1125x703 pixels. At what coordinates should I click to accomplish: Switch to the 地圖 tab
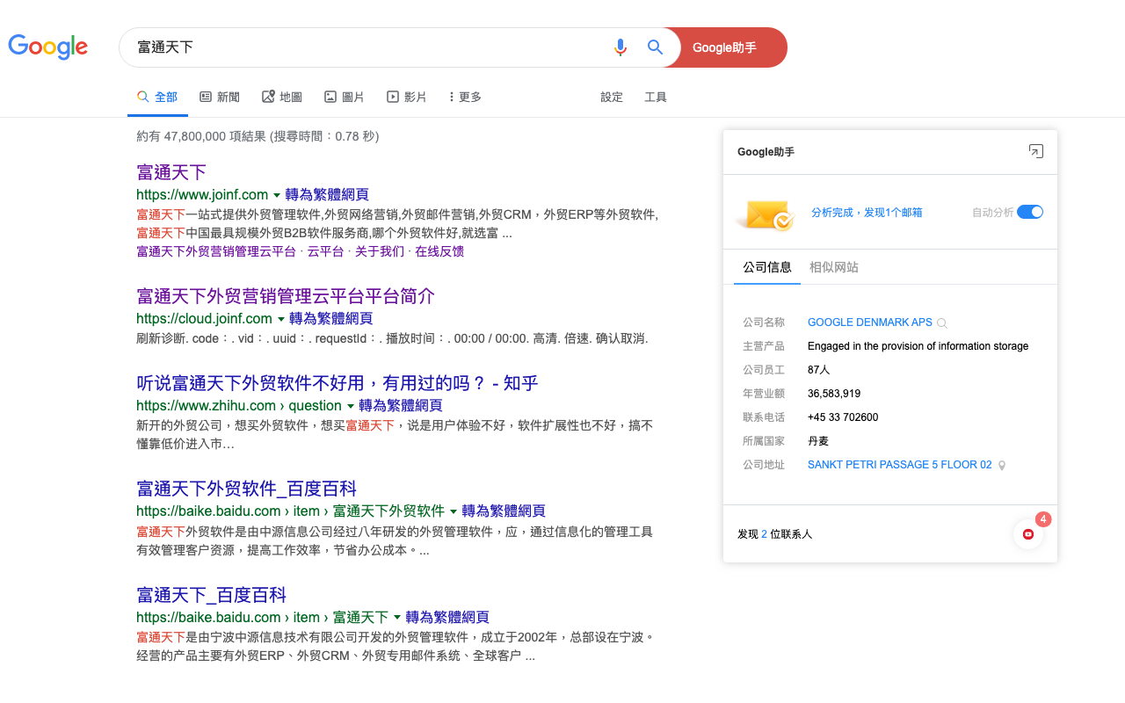click(x=282, y=97)
